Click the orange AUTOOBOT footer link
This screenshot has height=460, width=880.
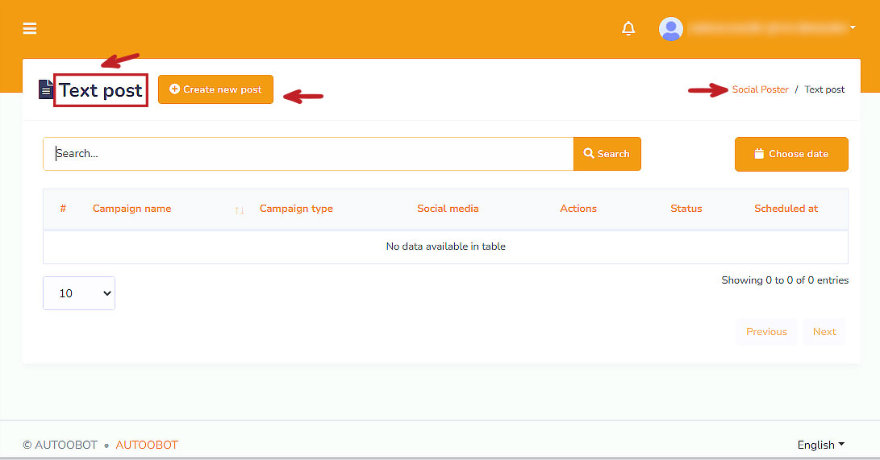[x=147, y=445]
